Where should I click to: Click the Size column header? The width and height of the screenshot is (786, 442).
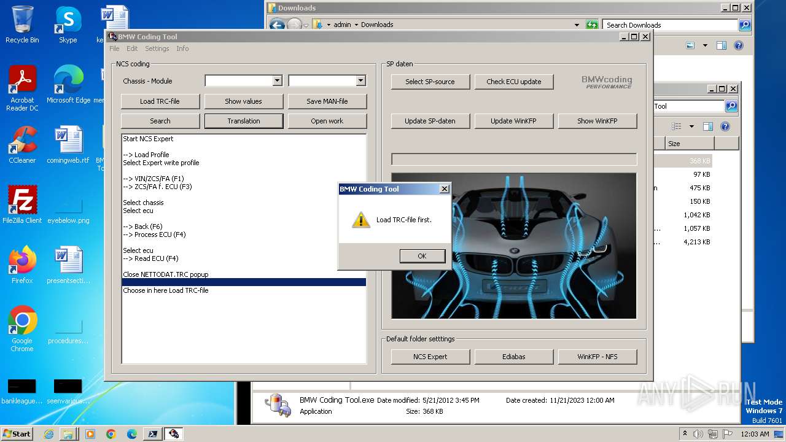[690, 144]
